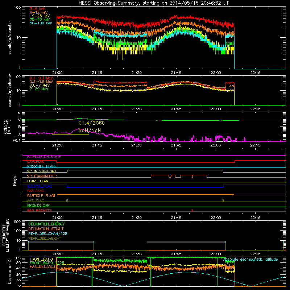290x290 pixels.
Task: Click '22:15' time tick under keV panel
Action: [256, 73]
